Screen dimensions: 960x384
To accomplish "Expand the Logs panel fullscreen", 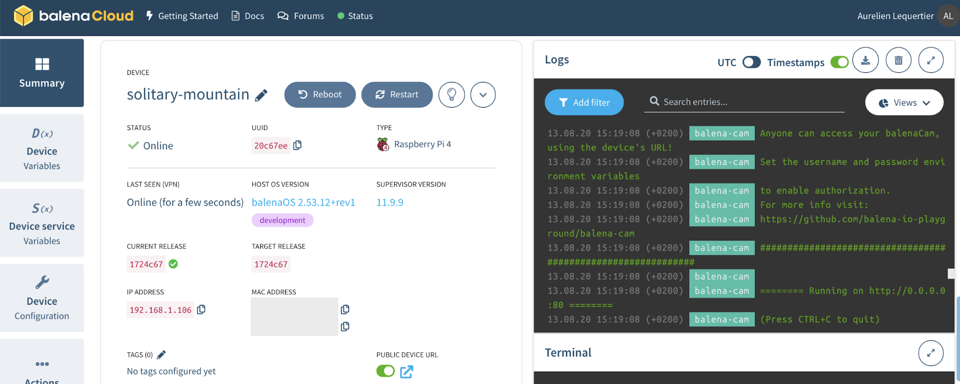I will (x=931, y=60).
